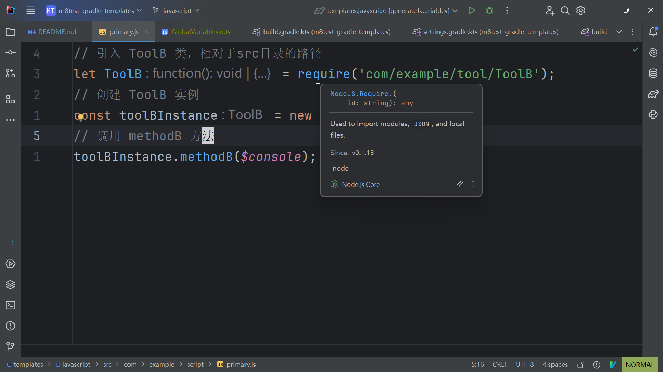This screenshot has width=663, height=372.
Task: Click the Debug bug icon
Action: [x=489, y=11]
